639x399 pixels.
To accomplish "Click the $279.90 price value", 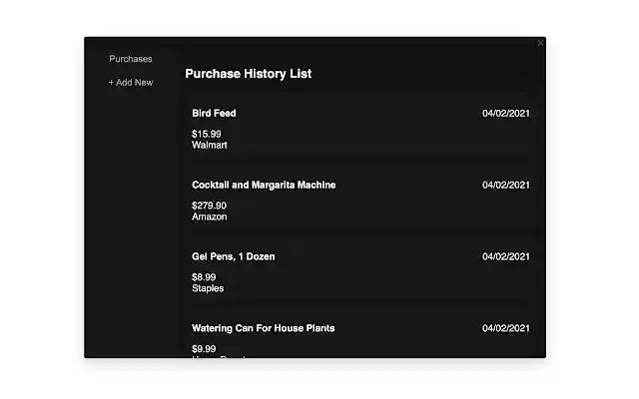I will 209,205.
